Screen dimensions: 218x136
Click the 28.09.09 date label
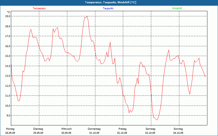pyautogui.click(x=10, y=133)
